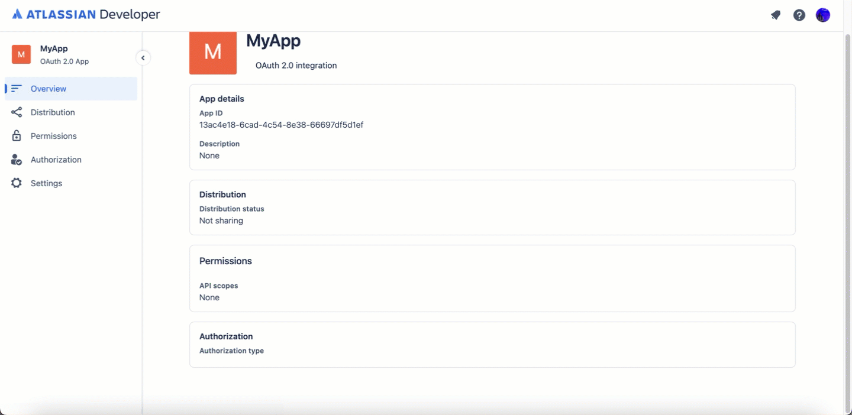Click the OAuth 2.0 App sidebar subtitle
This screenshot has height=415, width=852.
point(64,61)
